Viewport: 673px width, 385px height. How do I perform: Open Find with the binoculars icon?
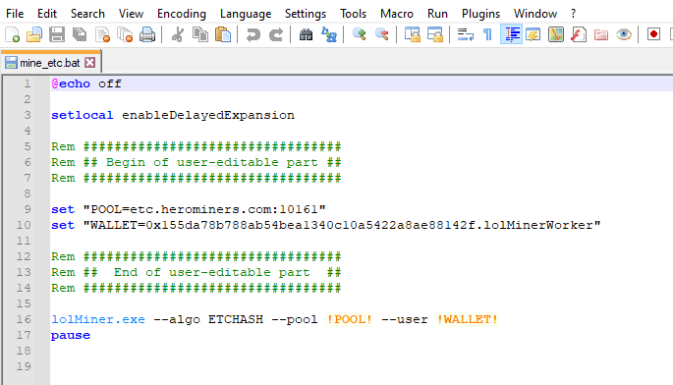pos(306,34)
